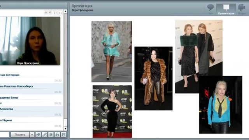Click the font size T icon

[55, 13]
